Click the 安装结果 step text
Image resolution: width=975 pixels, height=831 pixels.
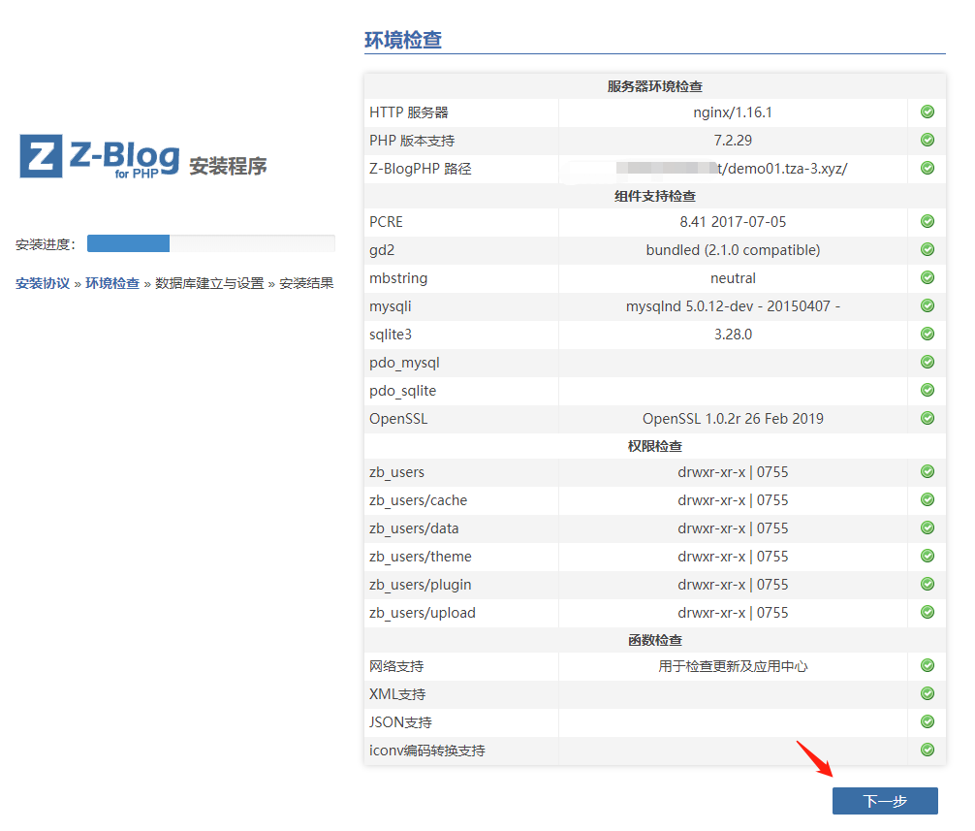tap(306, 284)
